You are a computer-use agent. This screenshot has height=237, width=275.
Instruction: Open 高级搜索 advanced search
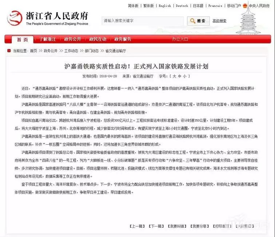(x=219, y=21)
